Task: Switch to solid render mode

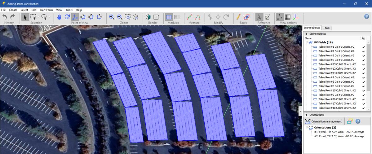Action: point(148,17)
